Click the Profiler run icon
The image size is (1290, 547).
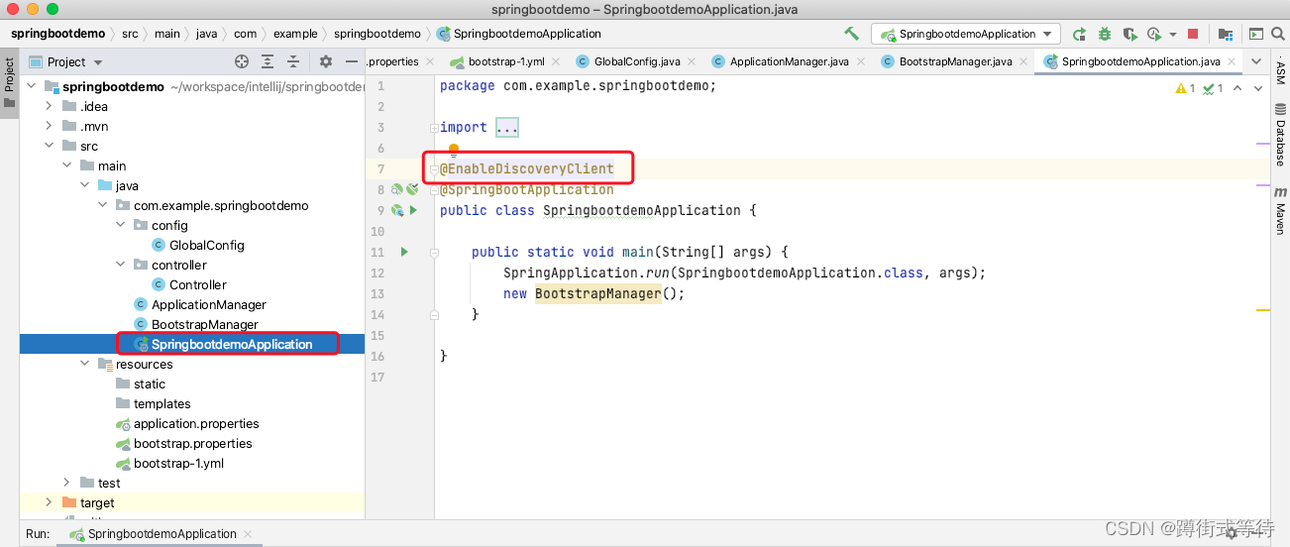[x=1154, y=34]
